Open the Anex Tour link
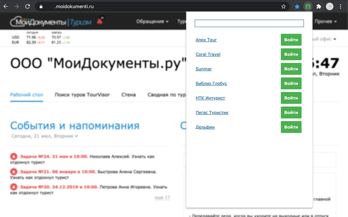Screen dimensions: 348x217 (x=206, y=40)
